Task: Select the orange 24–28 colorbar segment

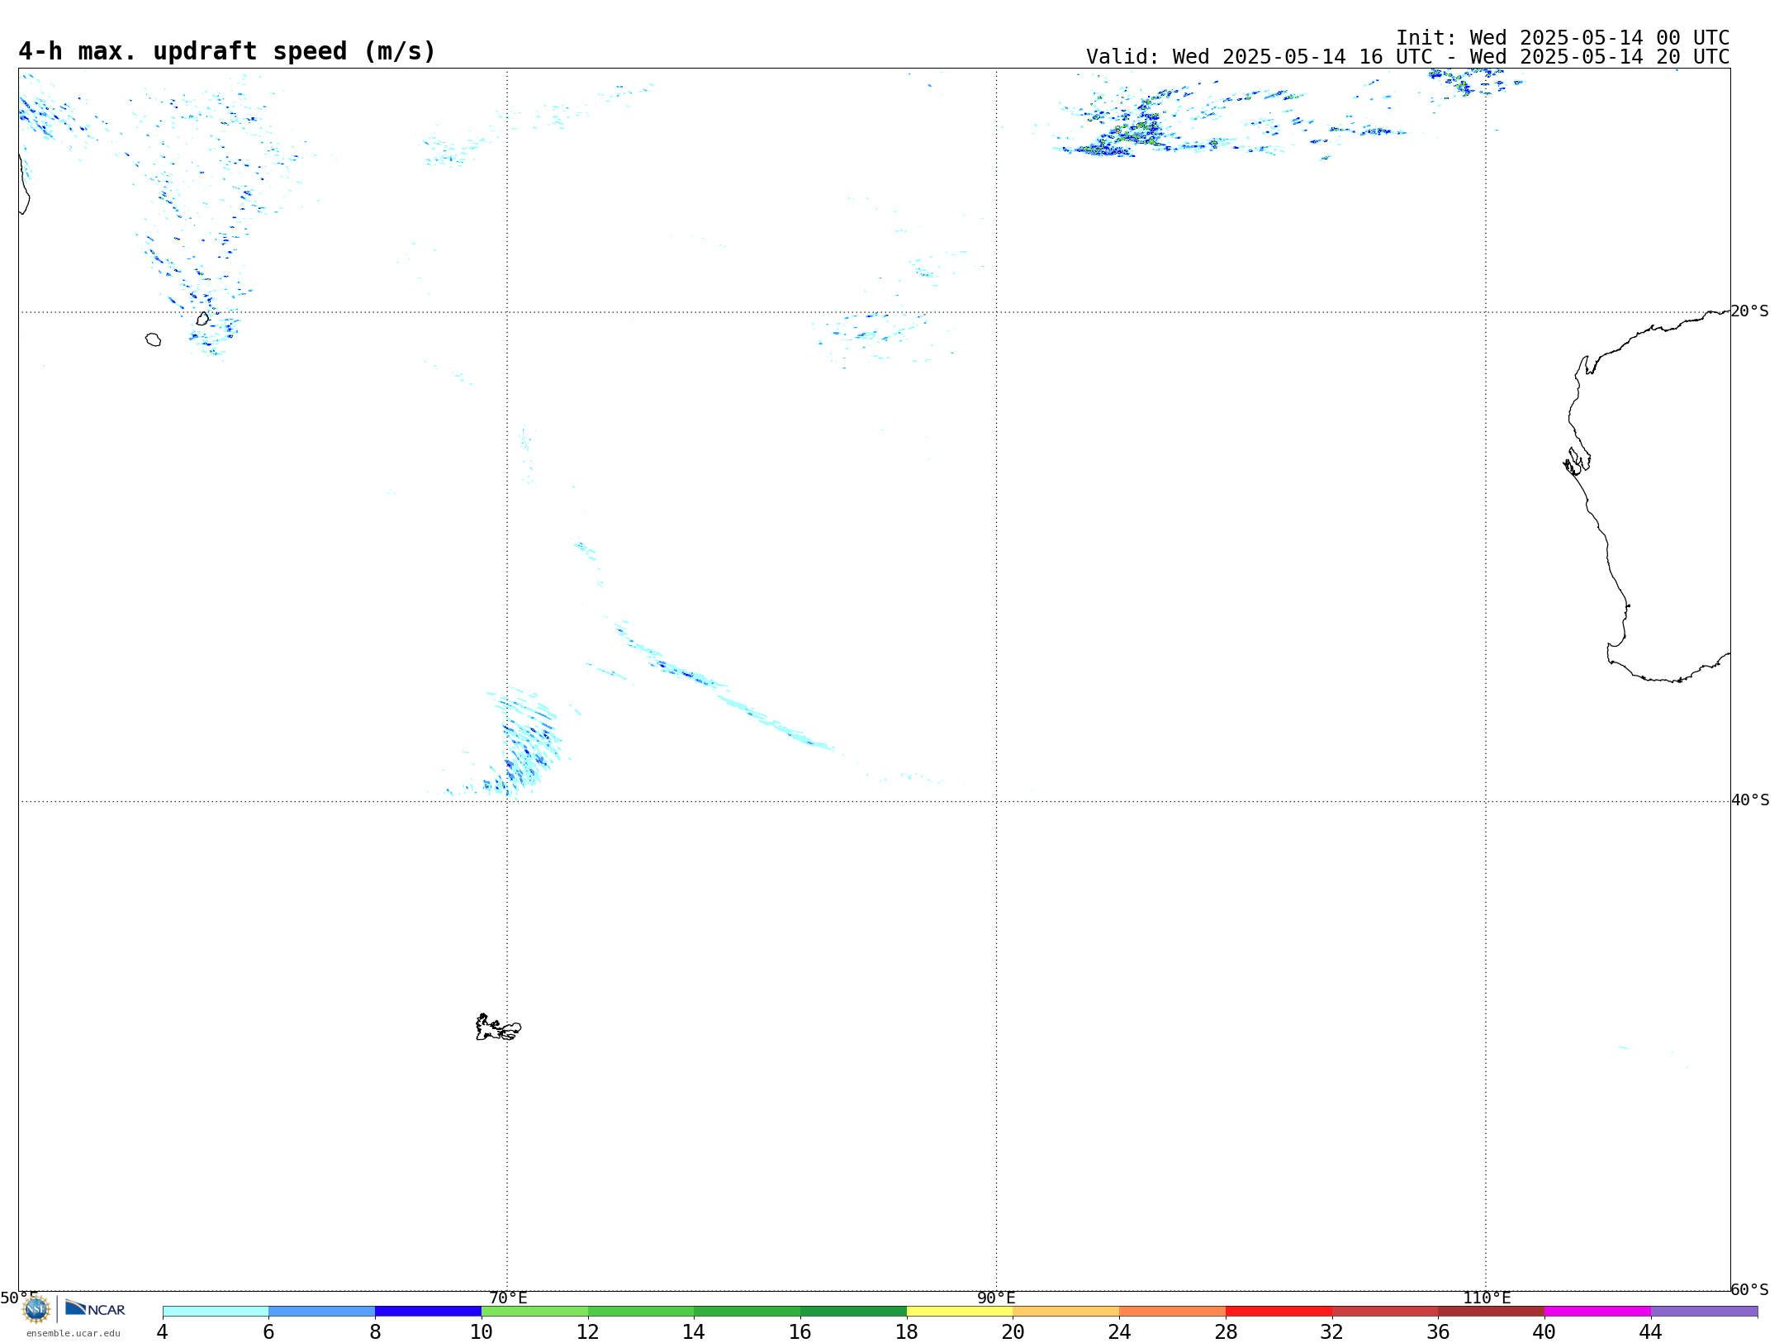Action: point(1173,1312)
